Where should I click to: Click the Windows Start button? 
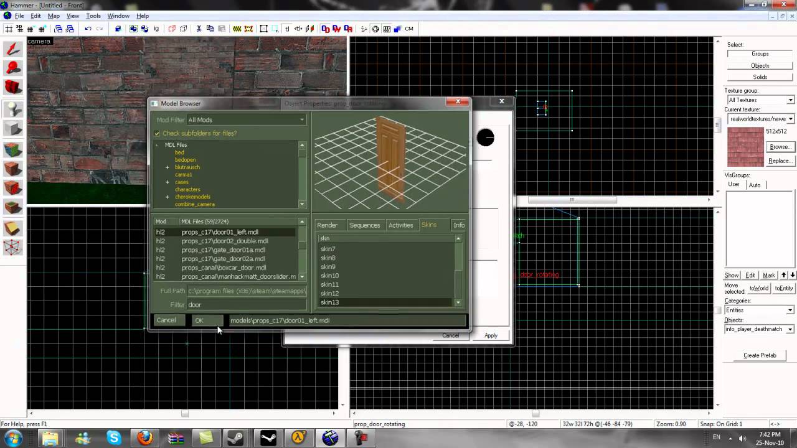coord(13,437)
